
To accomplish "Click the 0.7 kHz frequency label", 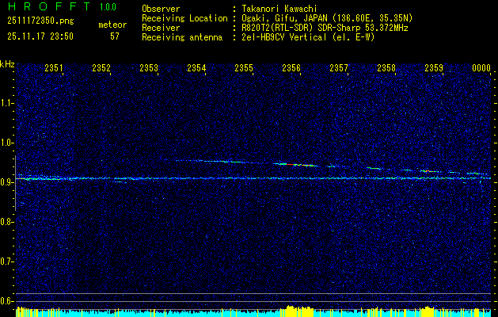I will (7, 262).
